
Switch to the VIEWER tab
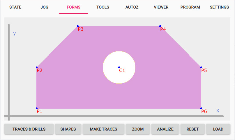point(161,7)
